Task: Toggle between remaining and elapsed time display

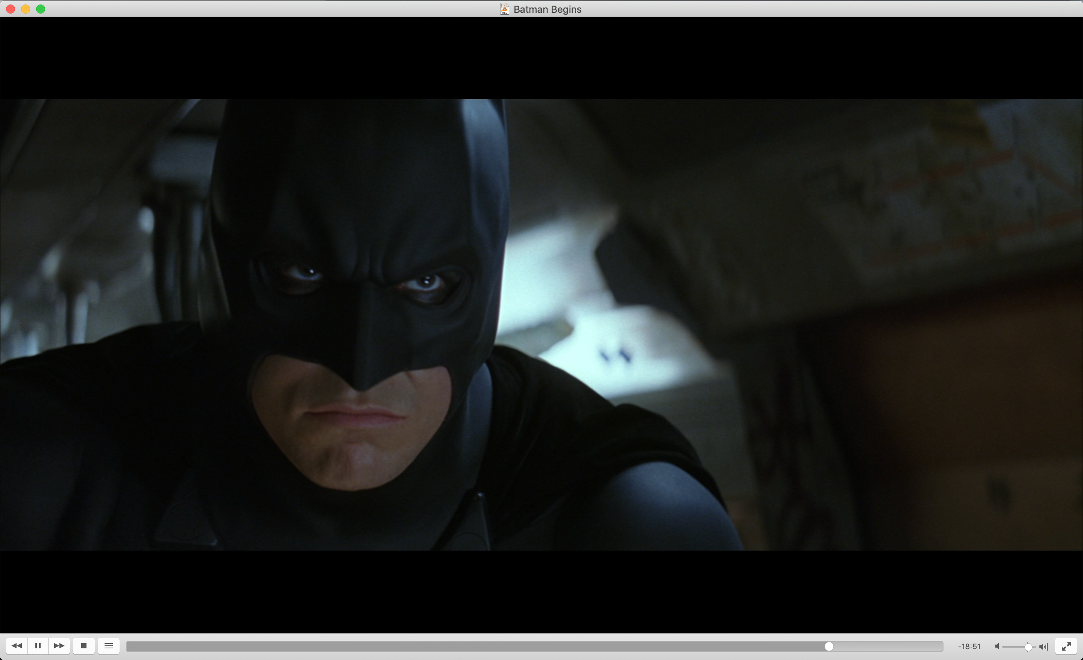Action: 969,646
